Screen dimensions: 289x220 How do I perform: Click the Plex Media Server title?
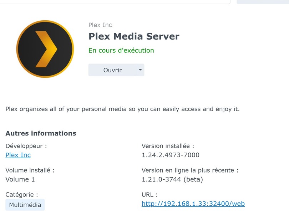point(134,36)
